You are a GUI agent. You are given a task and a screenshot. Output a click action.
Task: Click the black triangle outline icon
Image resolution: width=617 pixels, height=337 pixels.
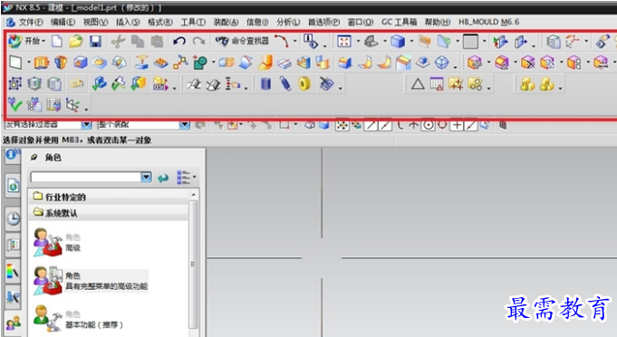click(x=418, y=83)
